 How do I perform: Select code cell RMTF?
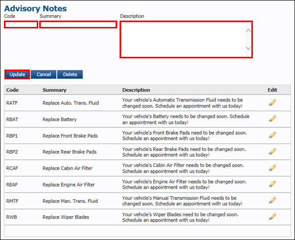coord(12,201)
